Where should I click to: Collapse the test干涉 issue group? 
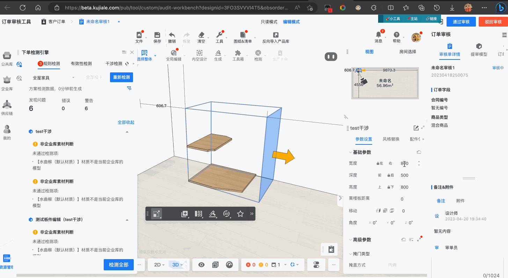tap(127, 132)
